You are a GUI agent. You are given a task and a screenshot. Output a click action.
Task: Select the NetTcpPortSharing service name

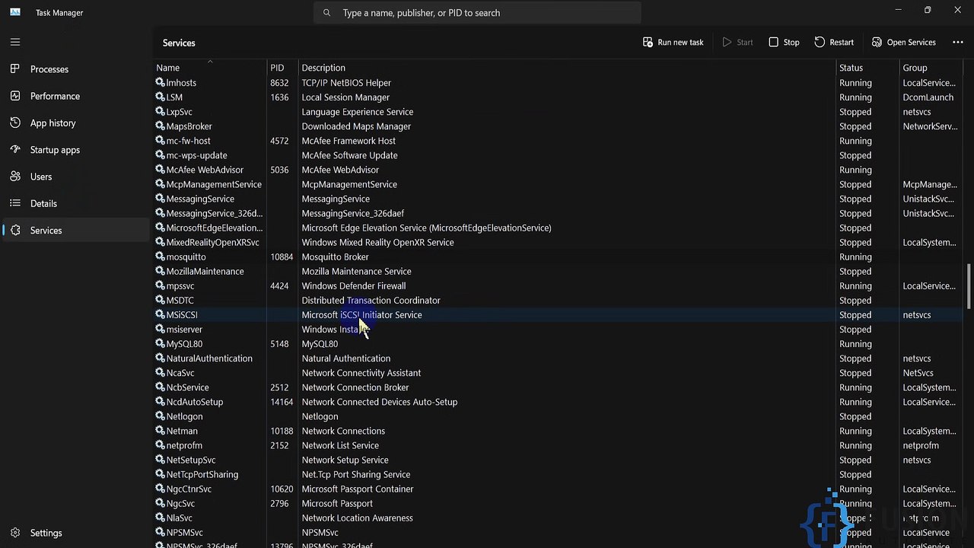point(202,474)
